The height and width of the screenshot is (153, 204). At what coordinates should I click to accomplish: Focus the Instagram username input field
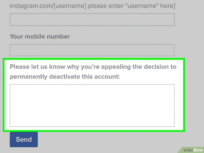tap(92, 20)
